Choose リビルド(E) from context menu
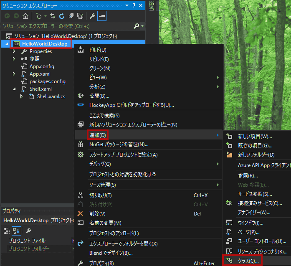 click(149, 59)
